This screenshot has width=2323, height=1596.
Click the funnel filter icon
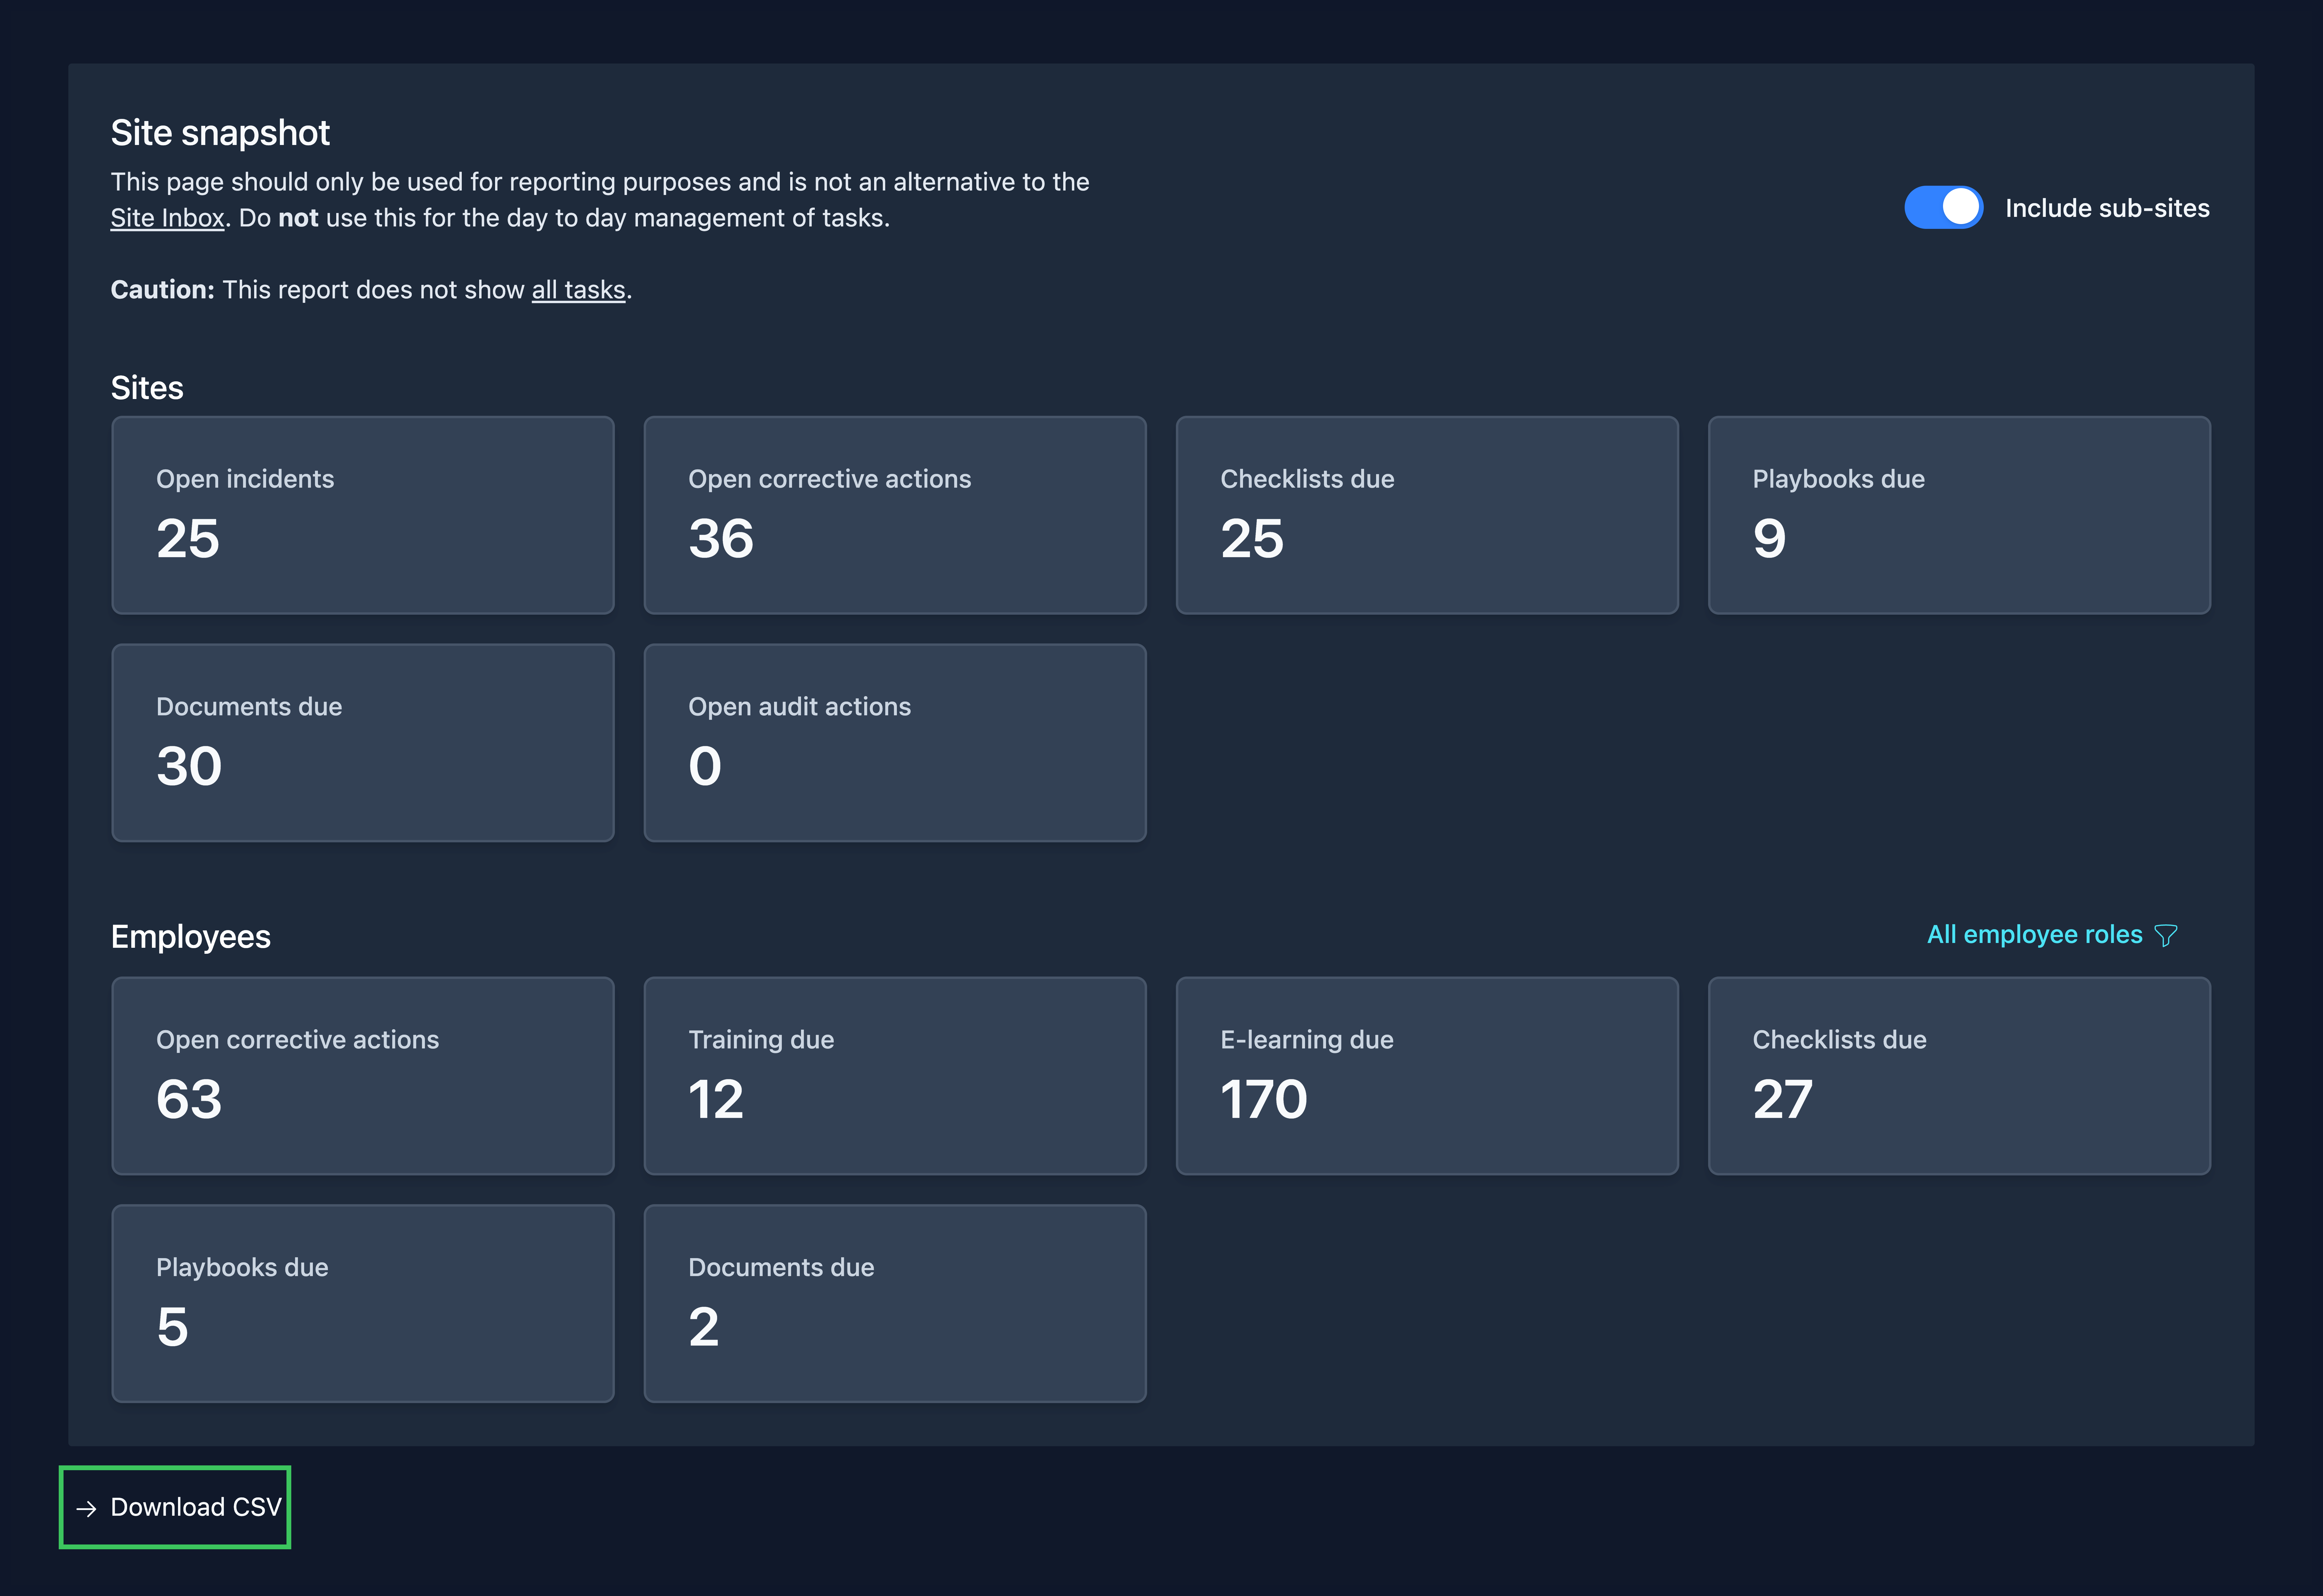[2166, 936]
